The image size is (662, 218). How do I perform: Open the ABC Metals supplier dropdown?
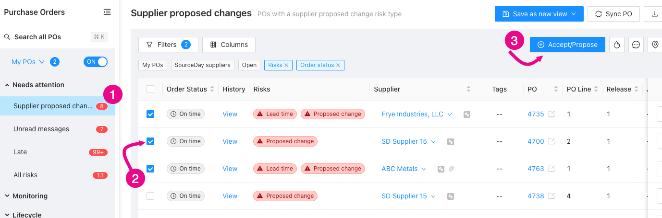point(423,169)
